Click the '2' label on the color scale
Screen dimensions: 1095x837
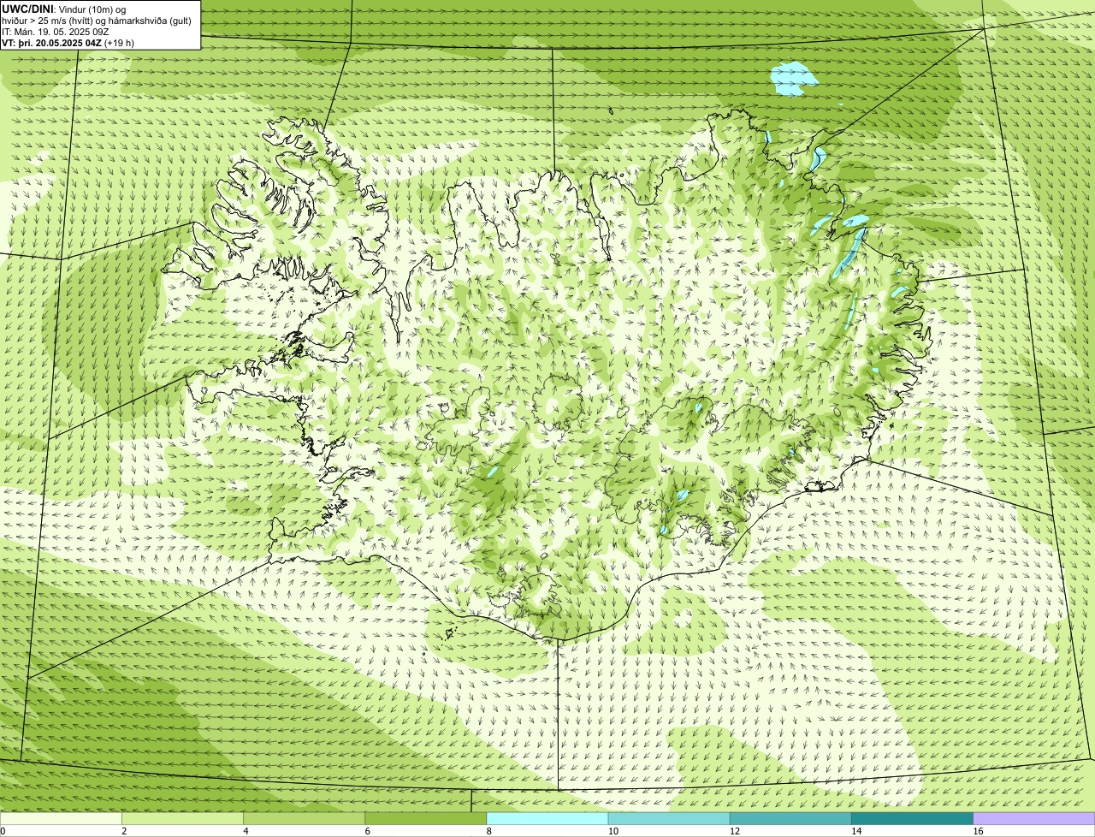(x=124, y=831)
